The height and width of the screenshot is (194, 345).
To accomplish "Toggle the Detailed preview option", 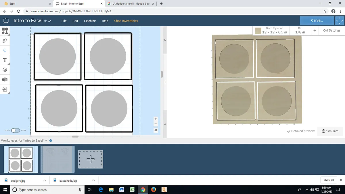I will pos(301,131).
